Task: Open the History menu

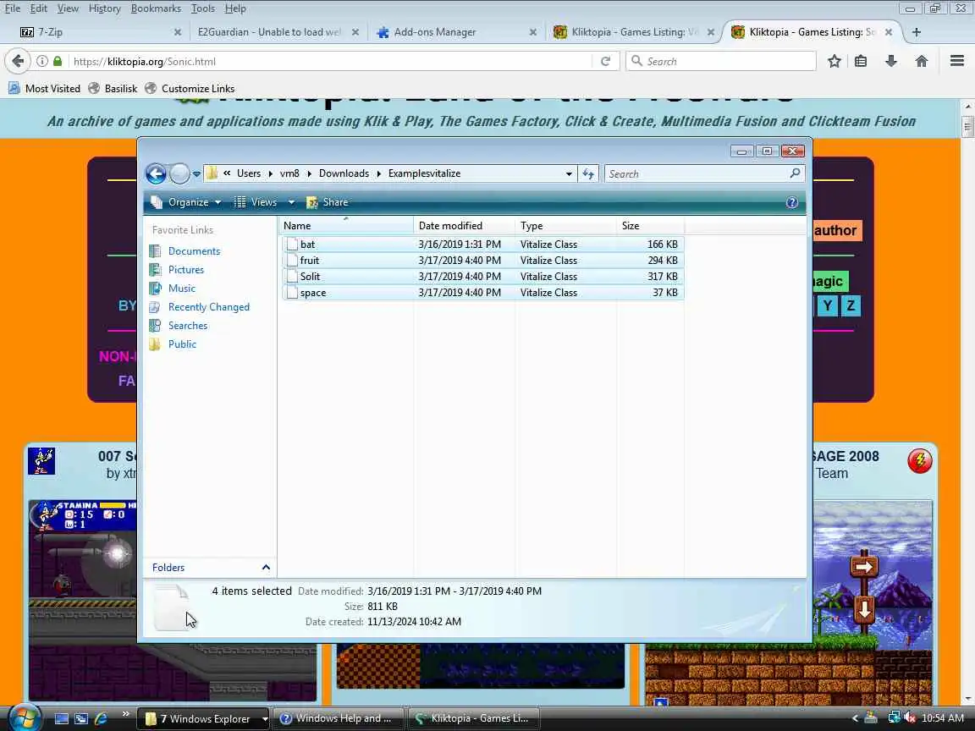Action: pos(104,8)
